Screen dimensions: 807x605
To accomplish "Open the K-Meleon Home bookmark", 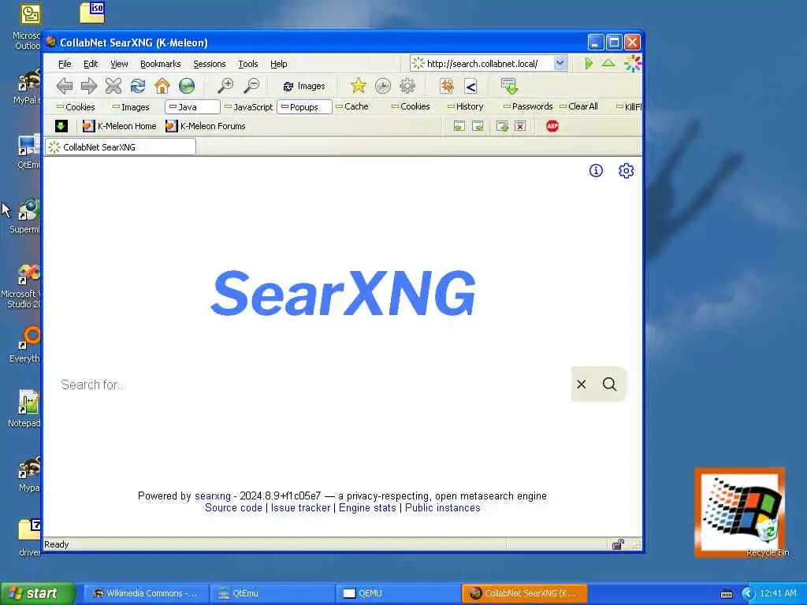I will pos(120,126).
